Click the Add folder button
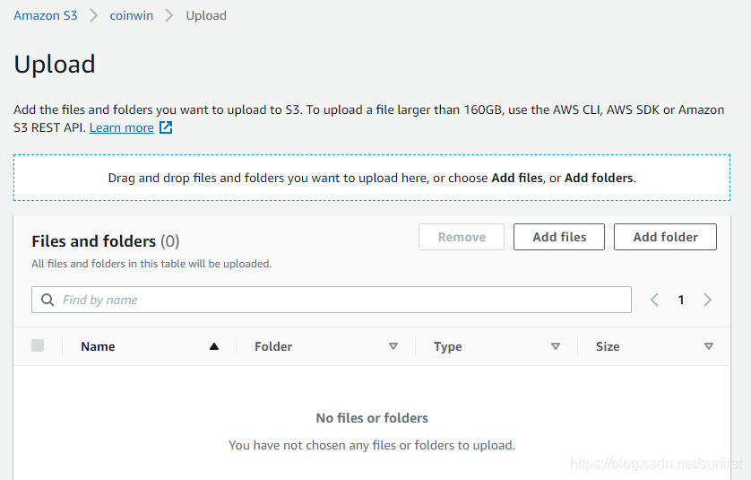Screen dimensions: 751x480 point(665,237)
